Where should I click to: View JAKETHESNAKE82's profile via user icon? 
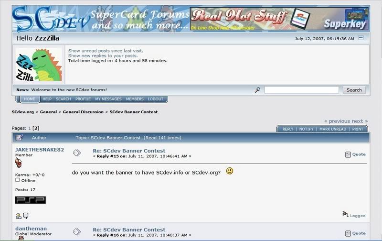(19, 216)
